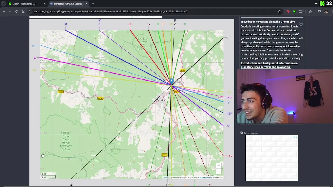This screenshot has width=333, height=187.
Task: Open the bookmarks star toolbar button
Action: click(x=310, y=11)
